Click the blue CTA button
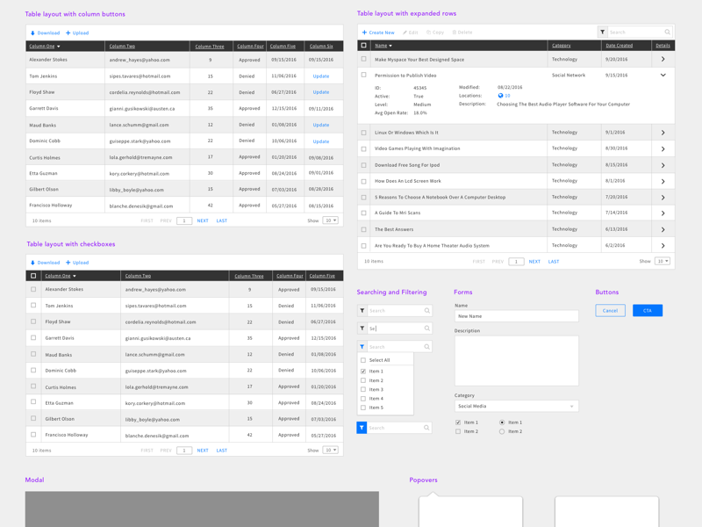The image size is (702, 527). click(x=647, y=309)
